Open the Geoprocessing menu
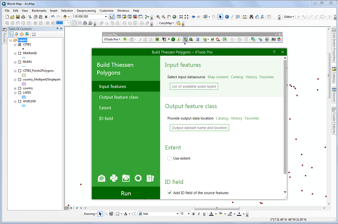 [x=86, y=11]
